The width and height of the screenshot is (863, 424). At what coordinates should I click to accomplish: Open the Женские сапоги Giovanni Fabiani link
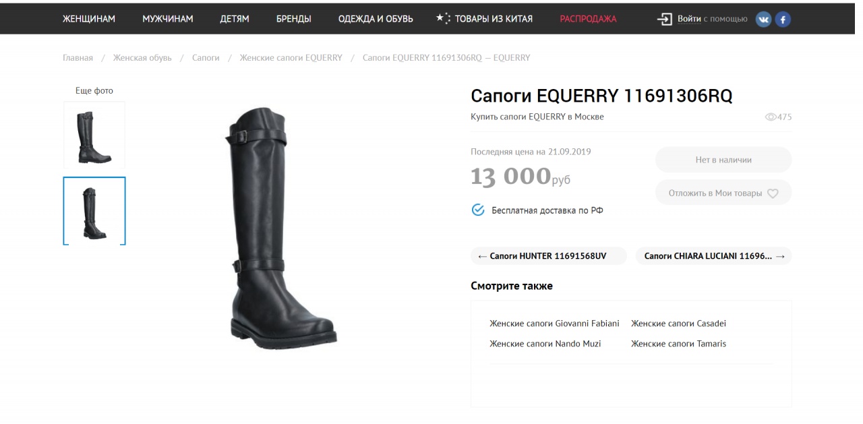(554, 324)
